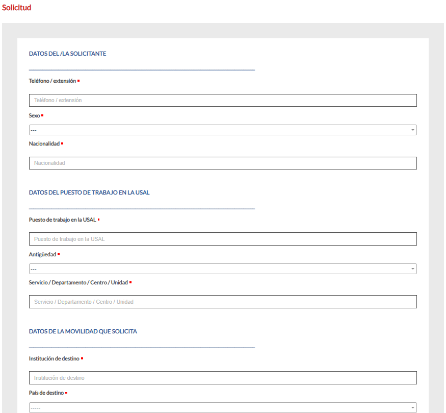
Task: Click the DATOS DE LA MOVILIDAD QUE SOLICITA heading
Action: point(83,331)
